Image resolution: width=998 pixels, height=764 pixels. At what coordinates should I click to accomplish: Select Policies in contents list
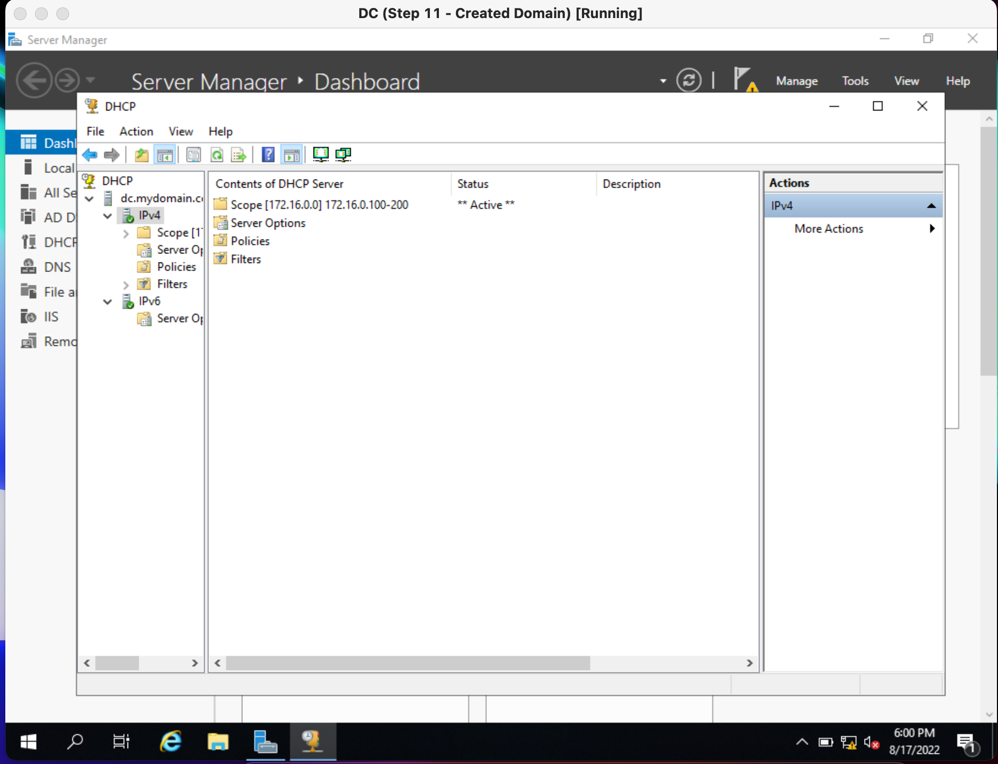tap(250, 241)
